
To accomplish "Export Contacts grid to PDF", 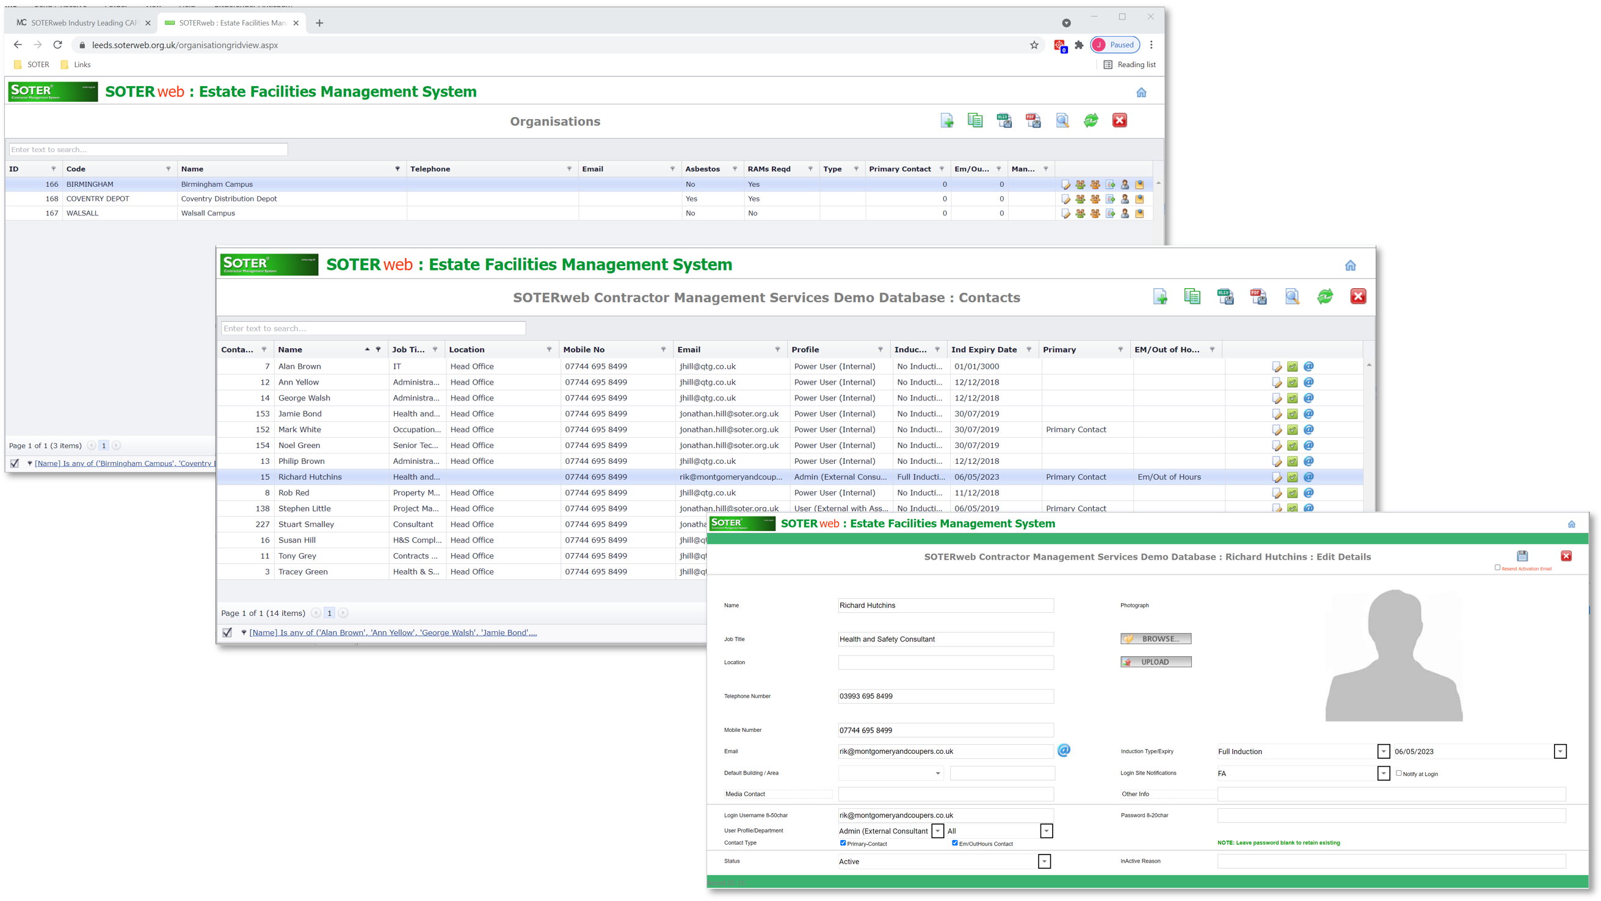I will 1258,297.
